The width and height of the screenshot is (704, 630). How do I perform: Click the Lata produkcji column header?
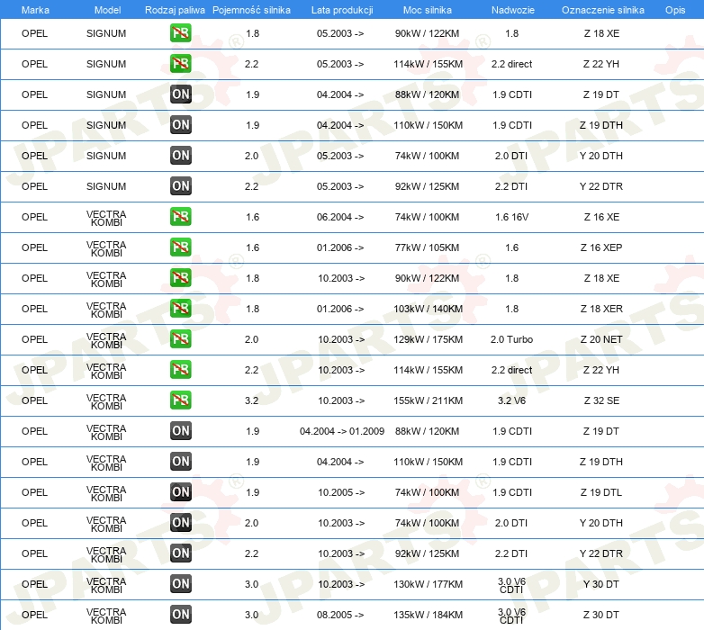pos(342,10)
